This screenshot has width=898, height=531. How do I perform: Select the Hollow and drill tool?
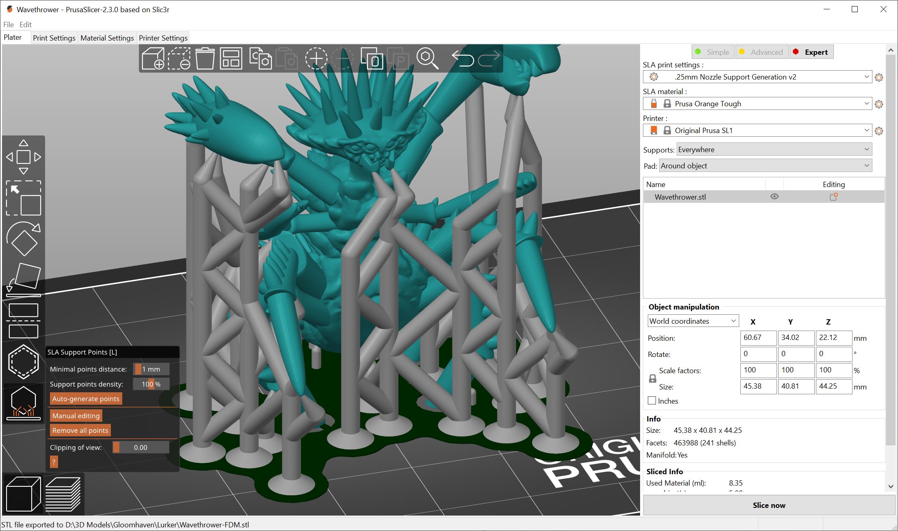pyautogui.click(x=24, y=362)
